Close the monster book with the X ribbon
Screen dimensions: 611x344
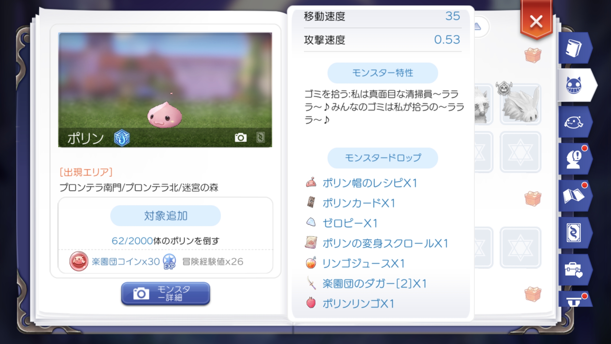[536, 21]
